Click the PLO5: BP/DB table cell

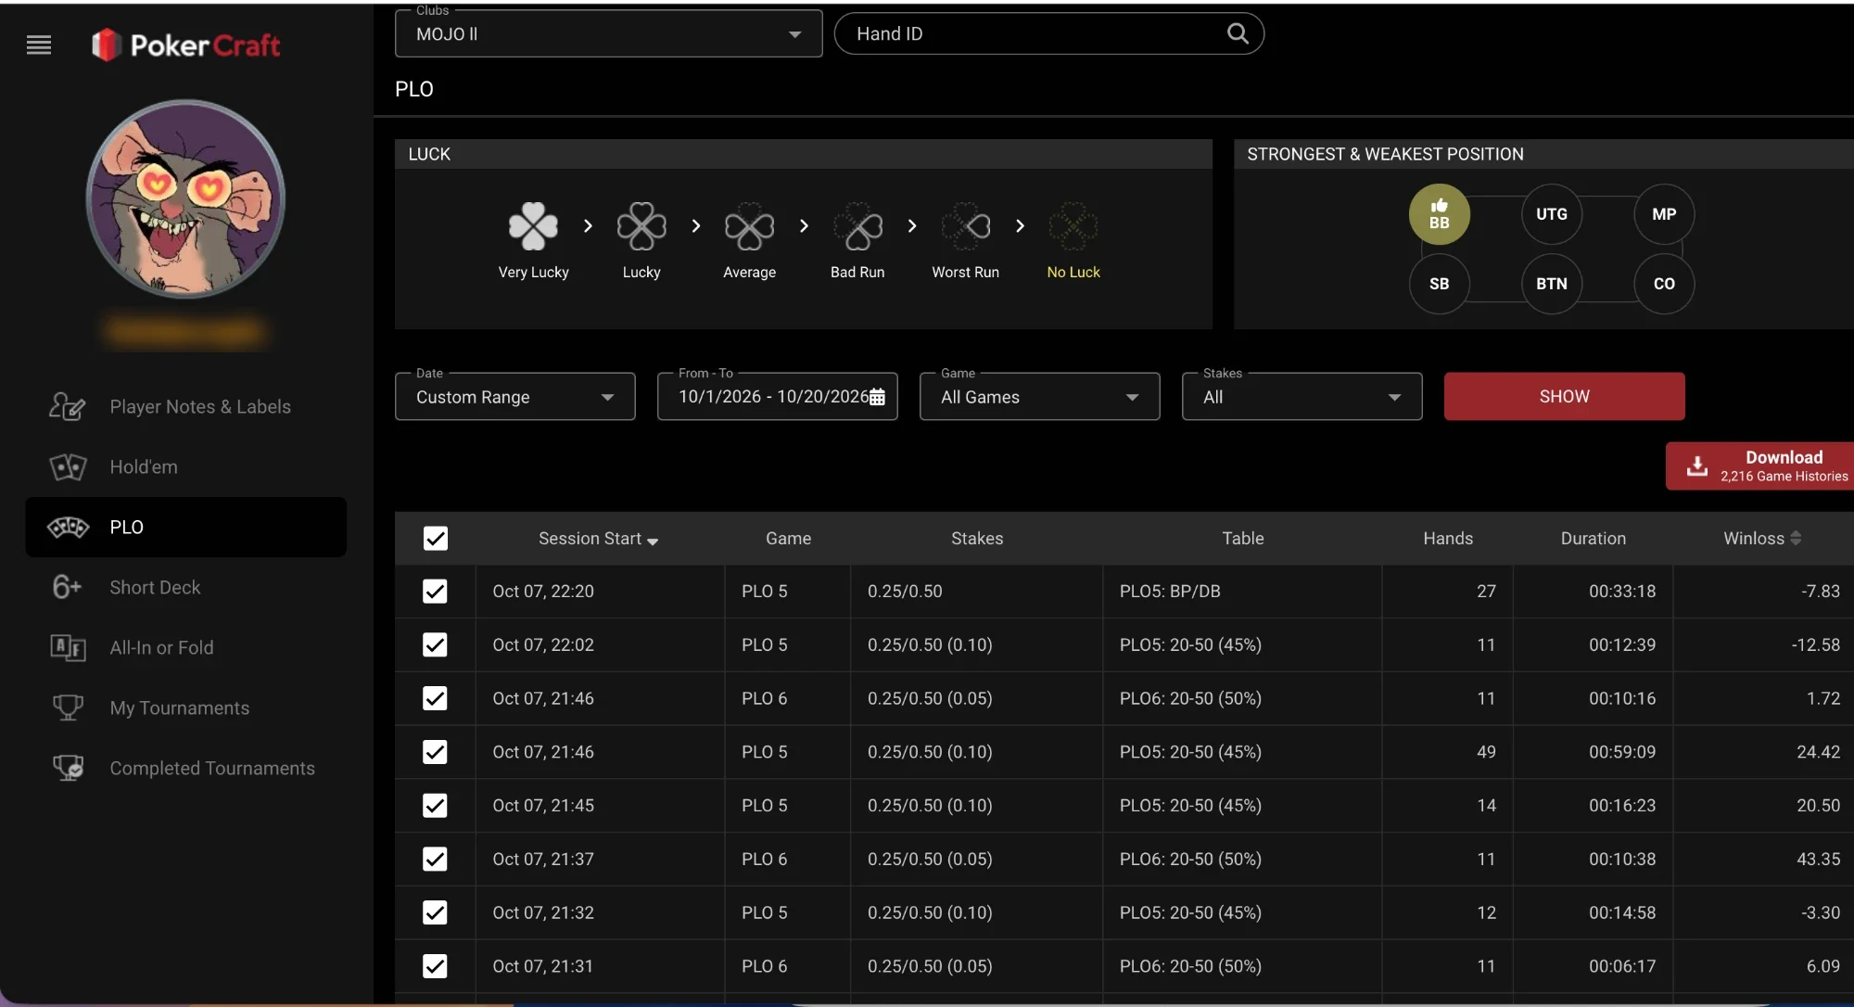coord(1242,592)
